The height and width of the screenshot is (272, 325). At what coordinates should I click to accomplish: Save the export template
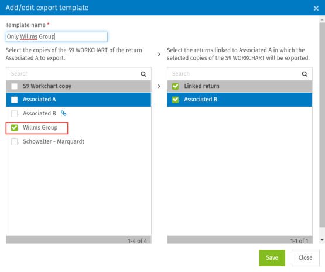click(272, 258)
